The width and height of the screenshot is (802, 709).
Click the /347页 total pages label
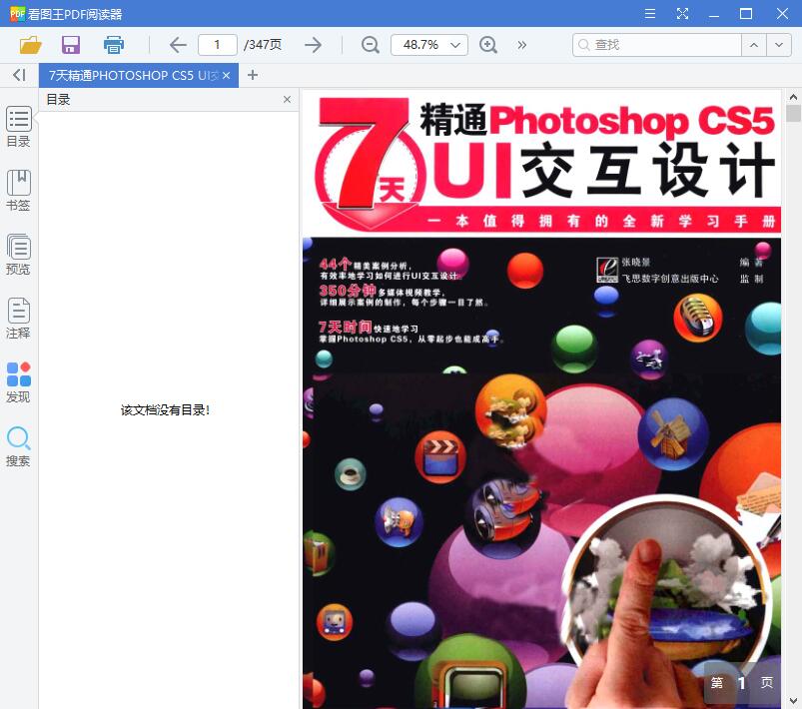coord(263,45)
